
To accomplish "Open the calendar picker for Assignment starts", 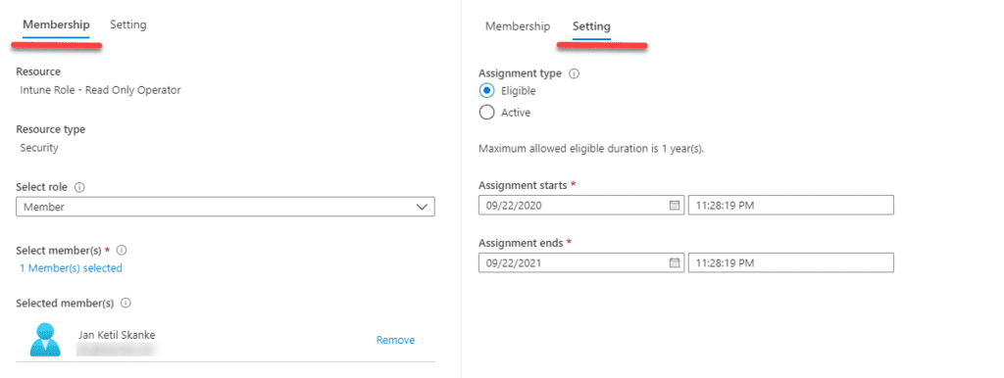I will click(x=674, y=206).
